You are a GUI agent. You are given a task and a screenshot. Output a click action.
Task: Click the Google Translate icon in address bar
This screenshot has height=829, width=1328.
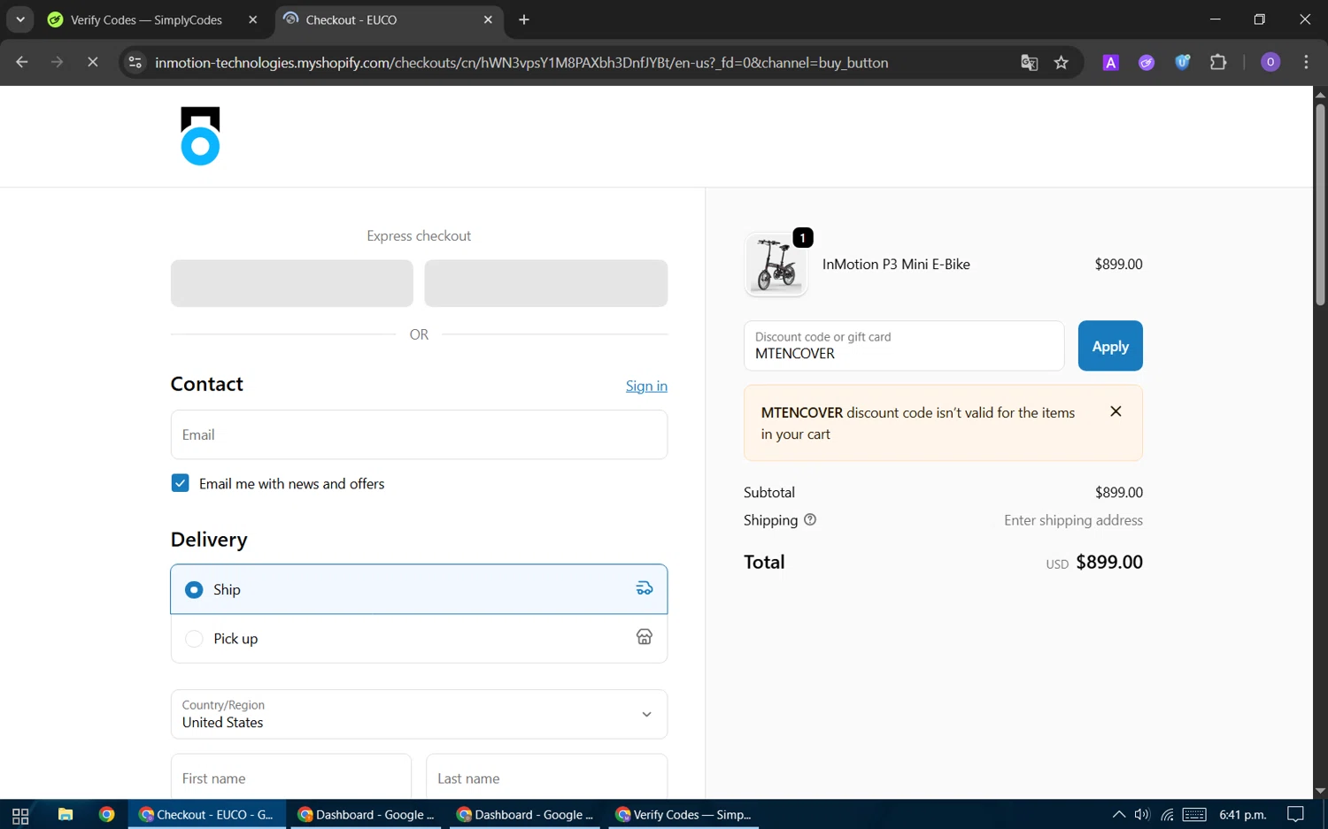[1029, 62]
